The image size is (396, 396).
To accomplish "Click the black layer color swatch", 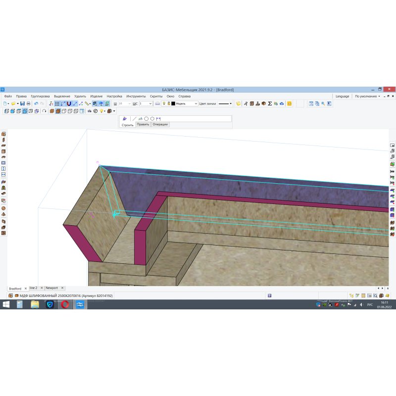I will (173, 103).
